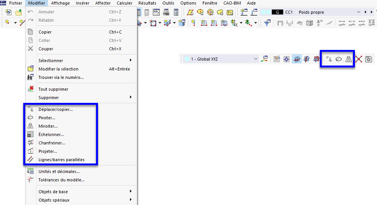Open dropdown arrow beside new surface icon
This screenshot has width=377, height=205.
160,23
